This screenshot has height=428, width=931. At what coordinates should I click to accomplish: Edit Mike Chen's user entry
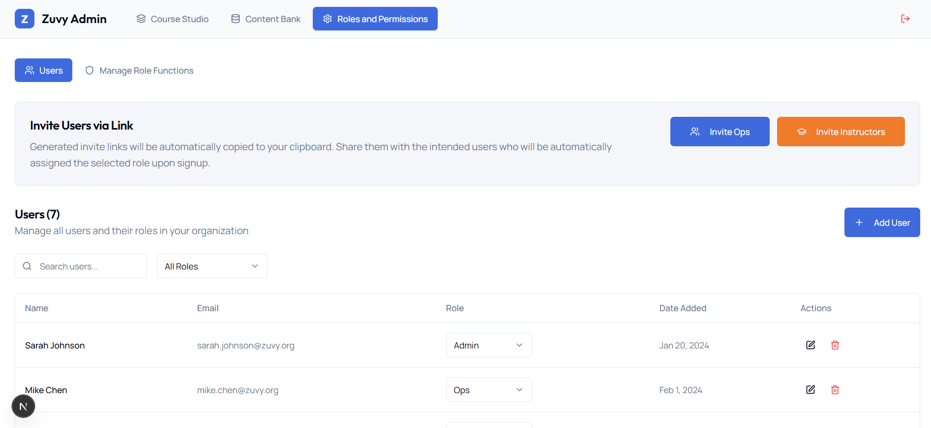coord(811,390)
